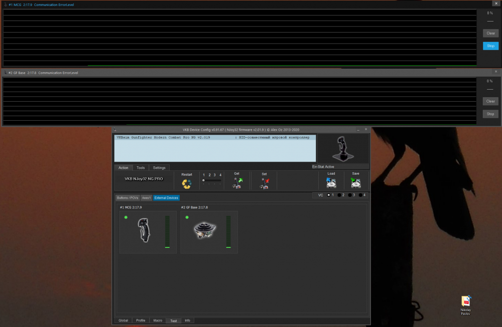Choose VC radio option 4
The height and width of the screenshot is (327, 502).
(361, 195)
